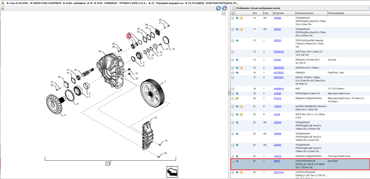Select callout 26 near bearing cover

(146, 25)
